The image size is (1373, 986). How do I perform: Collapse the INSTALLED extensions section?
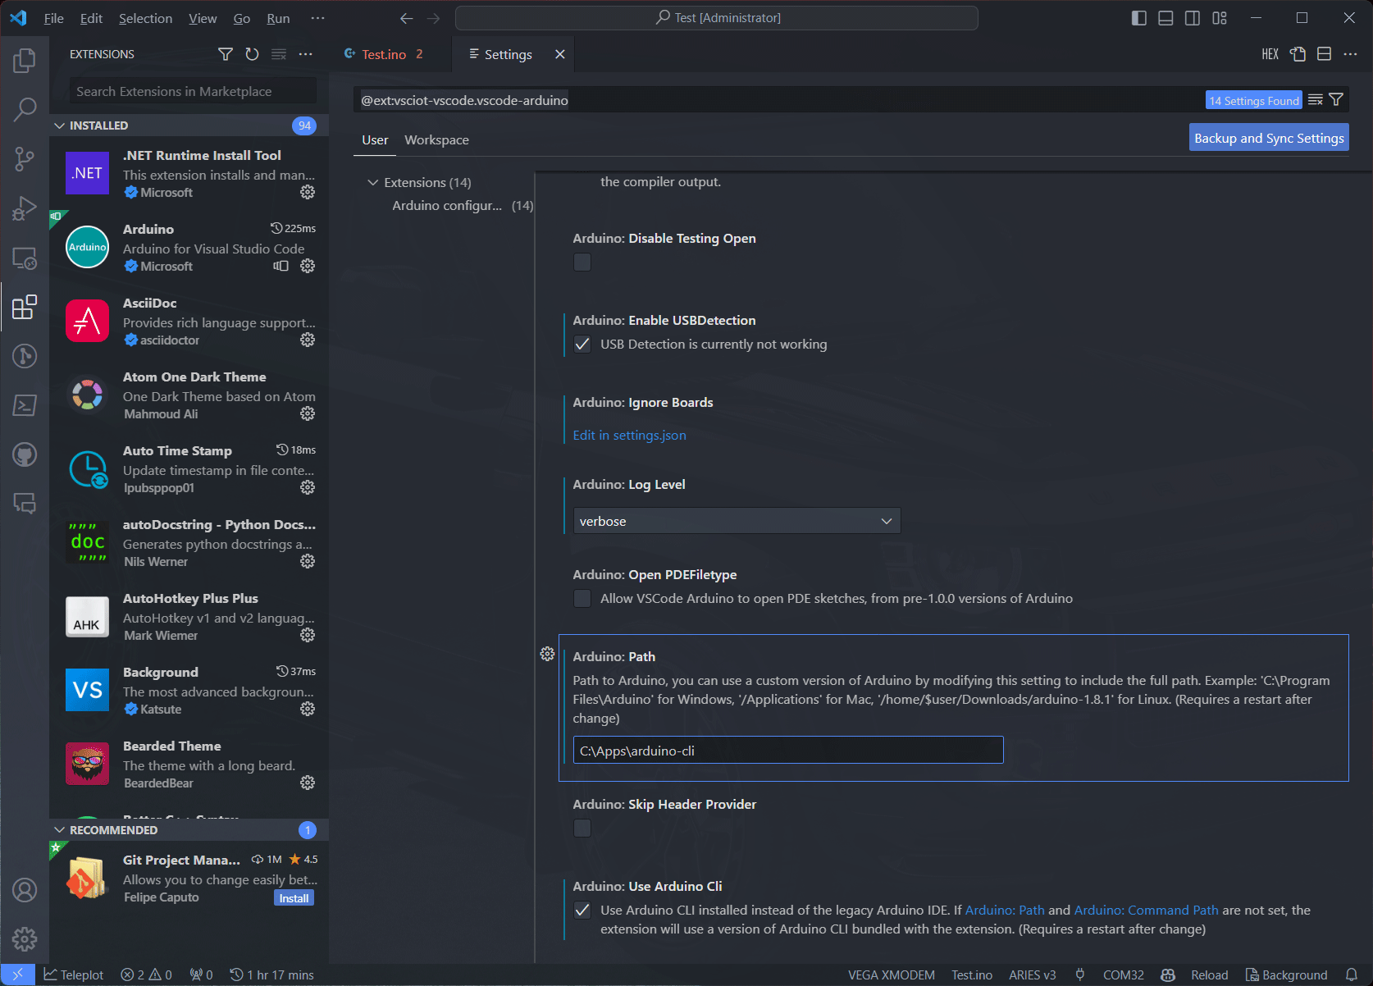click(189, 126)
